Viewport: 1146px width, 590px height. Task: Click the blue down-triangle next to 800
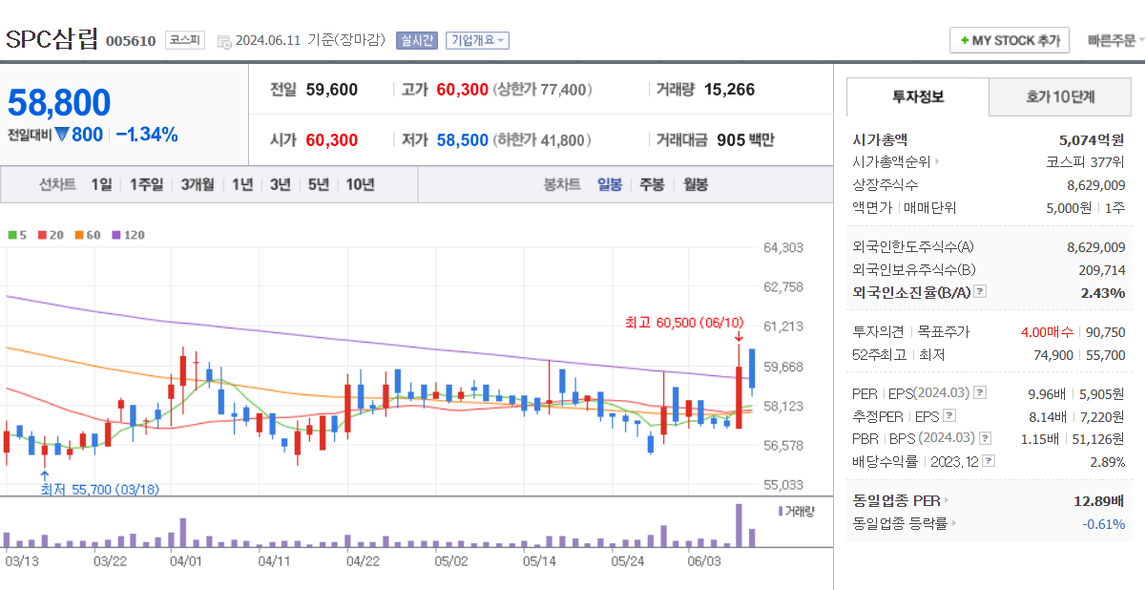click(x=62, y=135)
